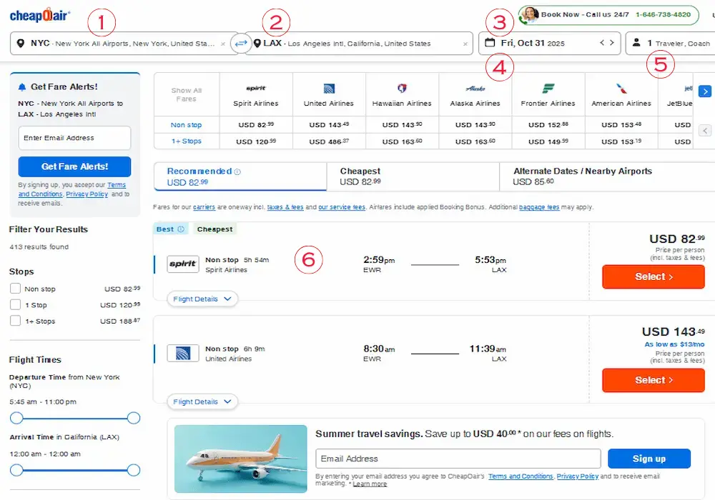Click departure time slider right handle
This screenshot has height=500, width=715.
pyautogui.click(x=134, y=418)
